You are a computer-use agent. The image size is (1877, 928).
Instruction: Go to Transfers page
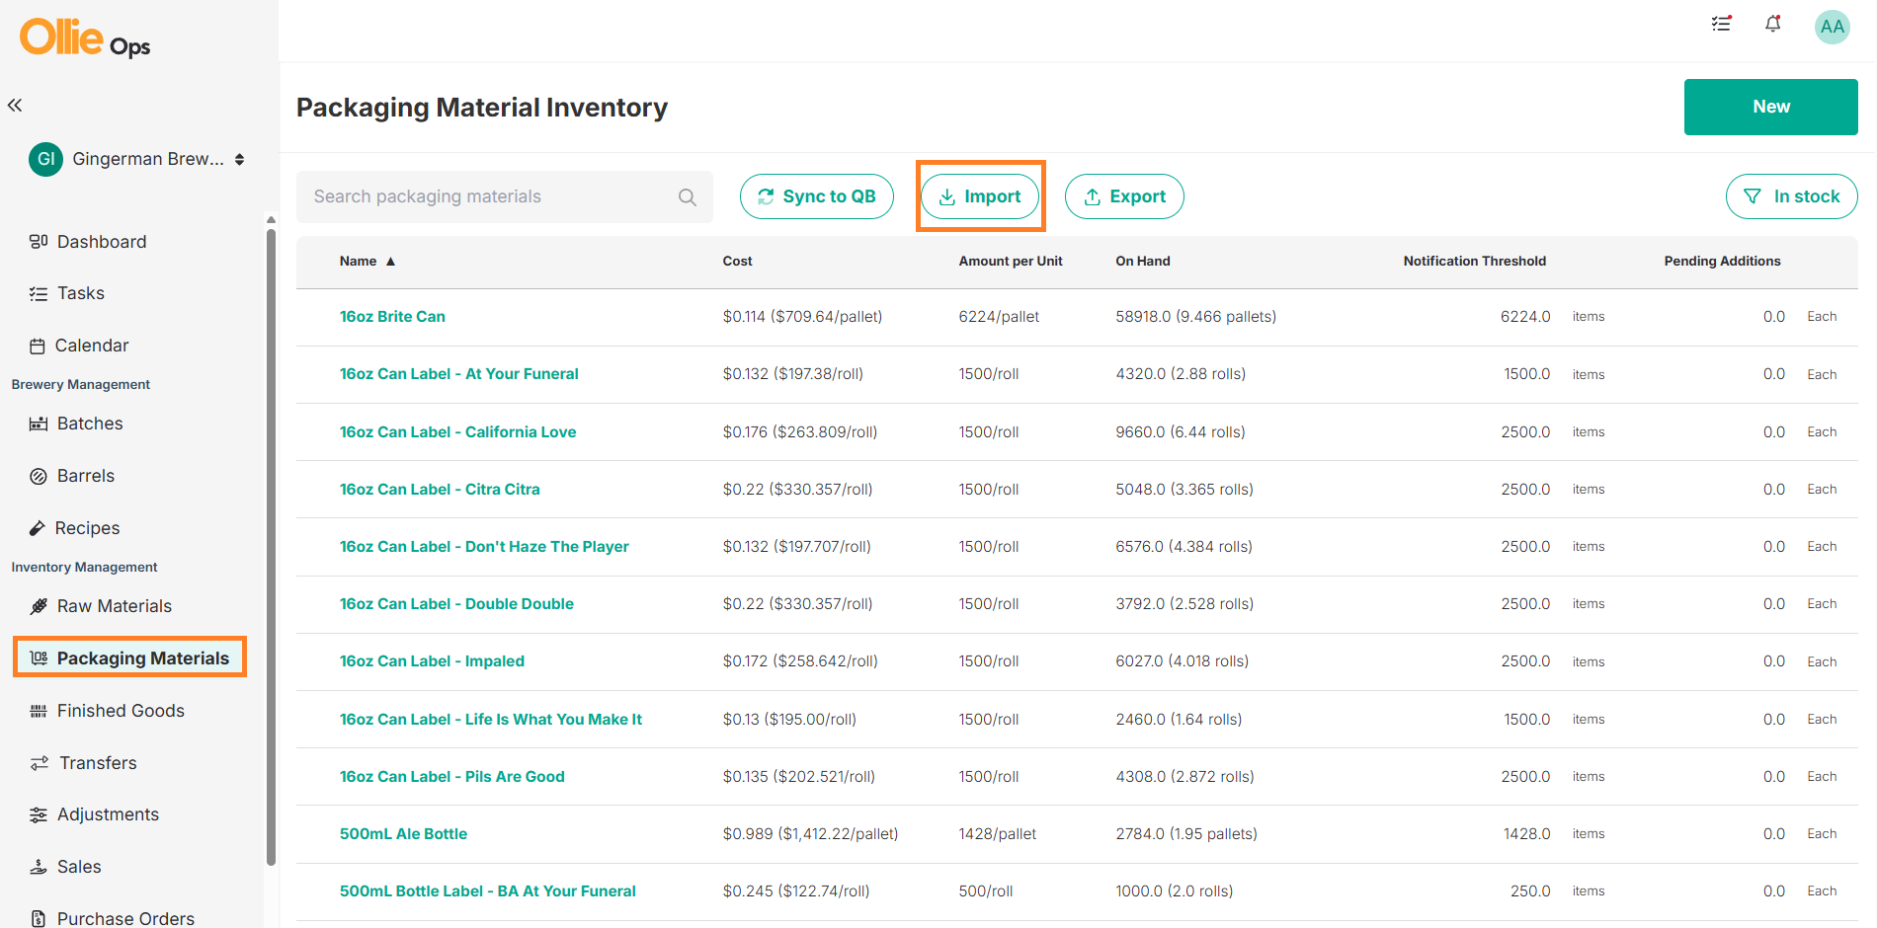point(83,763)
